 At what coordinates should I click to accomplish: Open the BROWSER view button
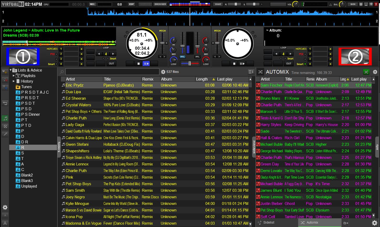pos(160,4)
